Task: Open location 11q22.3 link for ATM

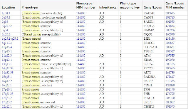Action: [7, 56]
